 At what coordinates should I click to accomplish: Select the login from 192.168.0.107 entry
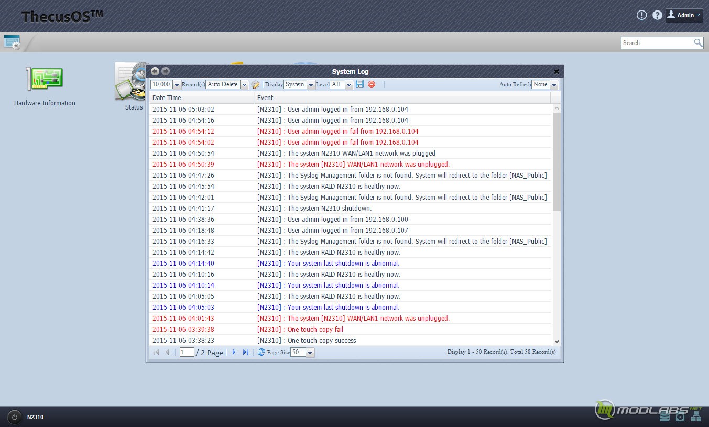click(350, 231)
